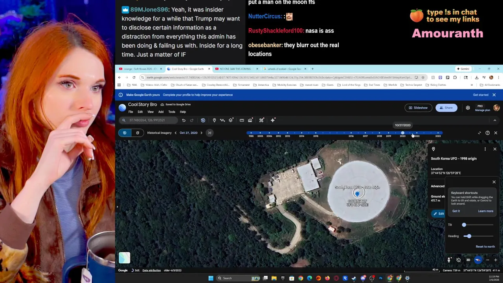Image resolution: width=503 pixels, height=283 pixels.
Task: Click the undo arrow in Earth toolbar
Action: (184, 120)
